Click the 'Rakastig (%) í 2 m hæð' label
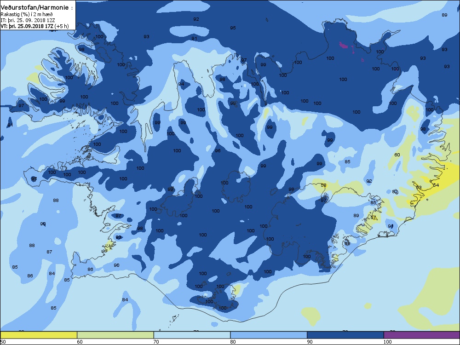 pos(27,14)
